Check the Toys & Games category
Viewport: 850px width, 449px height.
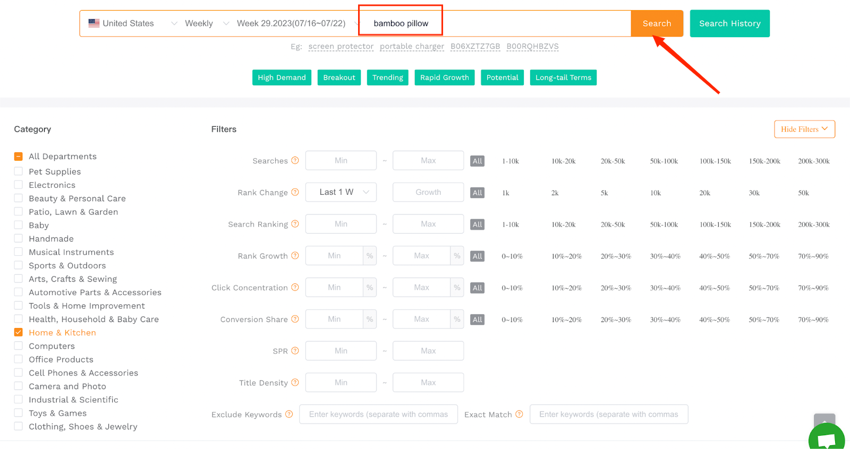(19, 413)
